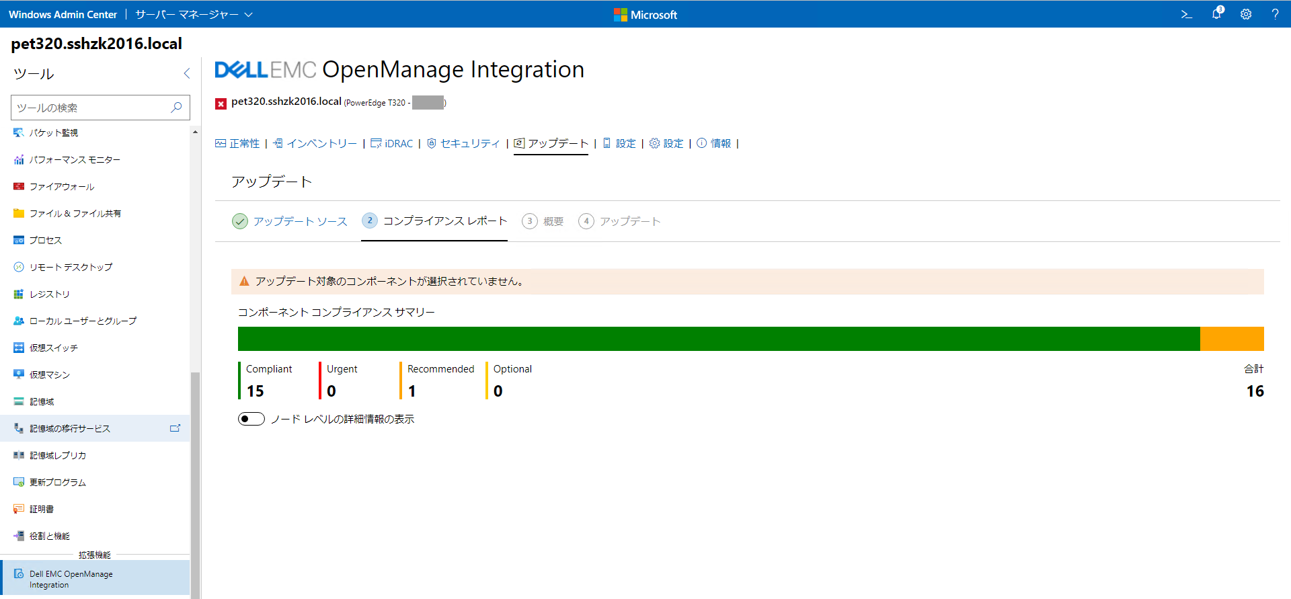Open レジストリ tool
This screenshot has width=1291, height=599.
coord(95,294)
